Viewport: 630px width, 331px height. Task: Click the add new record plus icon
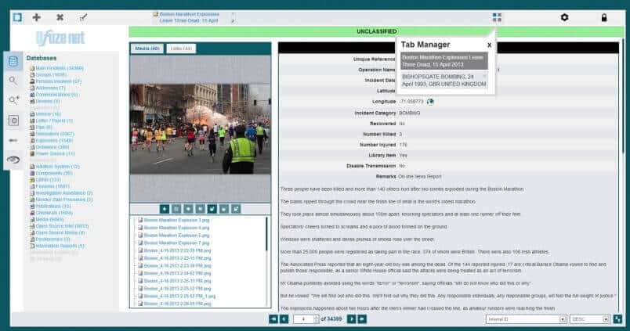click(x=37, y=17)
